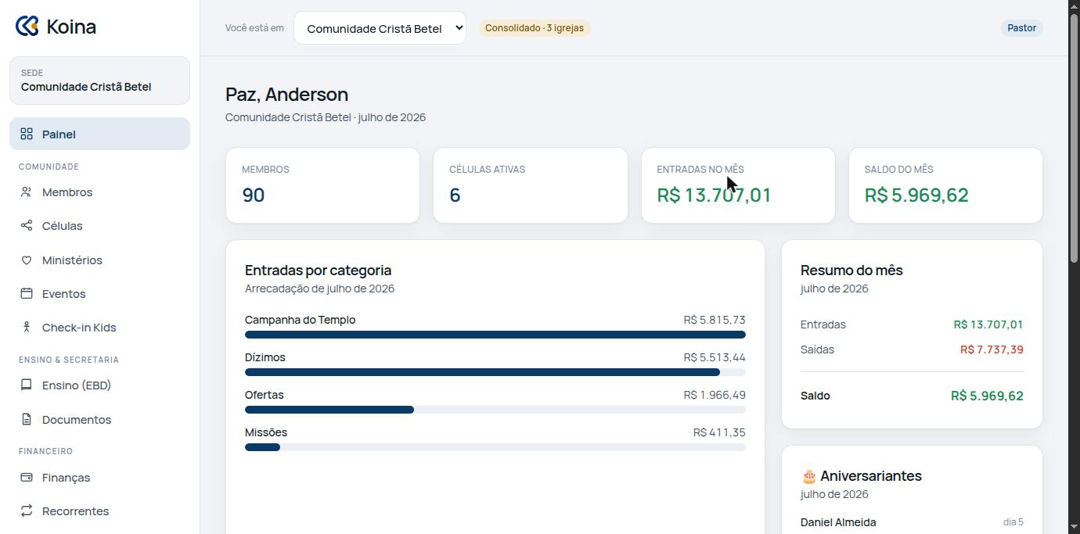Click the Ofertas progress bar
The width and height of the screenshot is (1080, 534).
pyautogui.click(x=495, y=410)
